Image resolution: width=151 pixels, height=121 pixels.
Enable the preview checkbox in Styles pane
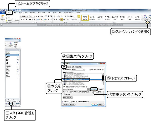coord(6,99)
